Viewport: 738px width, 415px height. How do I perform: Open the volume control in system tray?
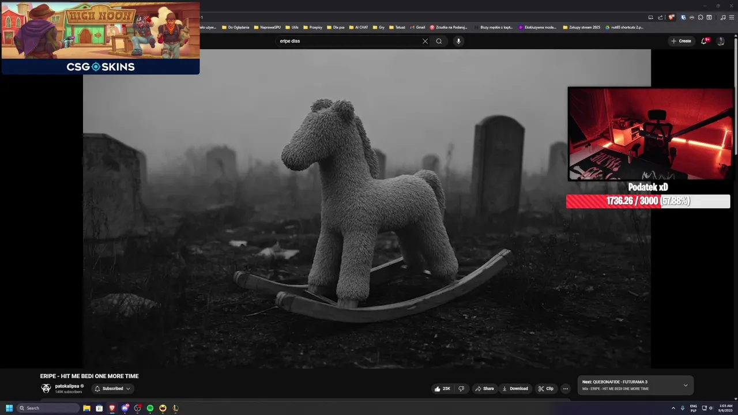[711, 408]
